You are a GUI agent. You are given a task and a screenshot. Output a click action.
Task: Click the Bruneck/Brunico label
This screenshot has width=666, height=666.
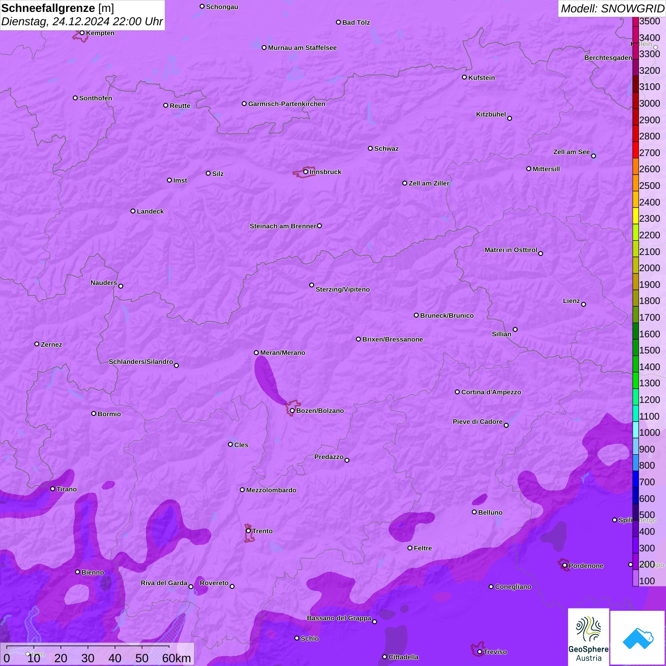(447, 315)
